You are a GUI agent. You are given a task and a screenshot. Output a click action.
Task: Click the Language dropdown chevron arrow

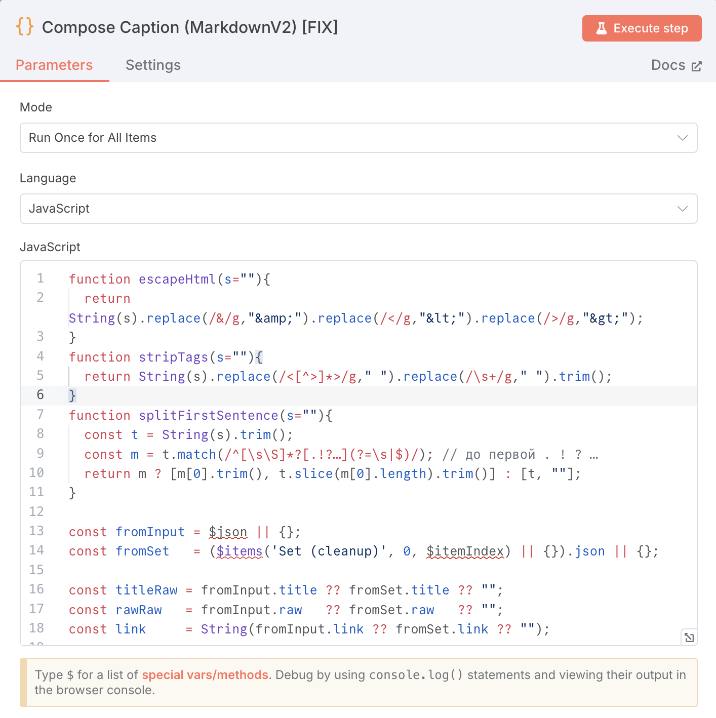[x=682, y=209]
